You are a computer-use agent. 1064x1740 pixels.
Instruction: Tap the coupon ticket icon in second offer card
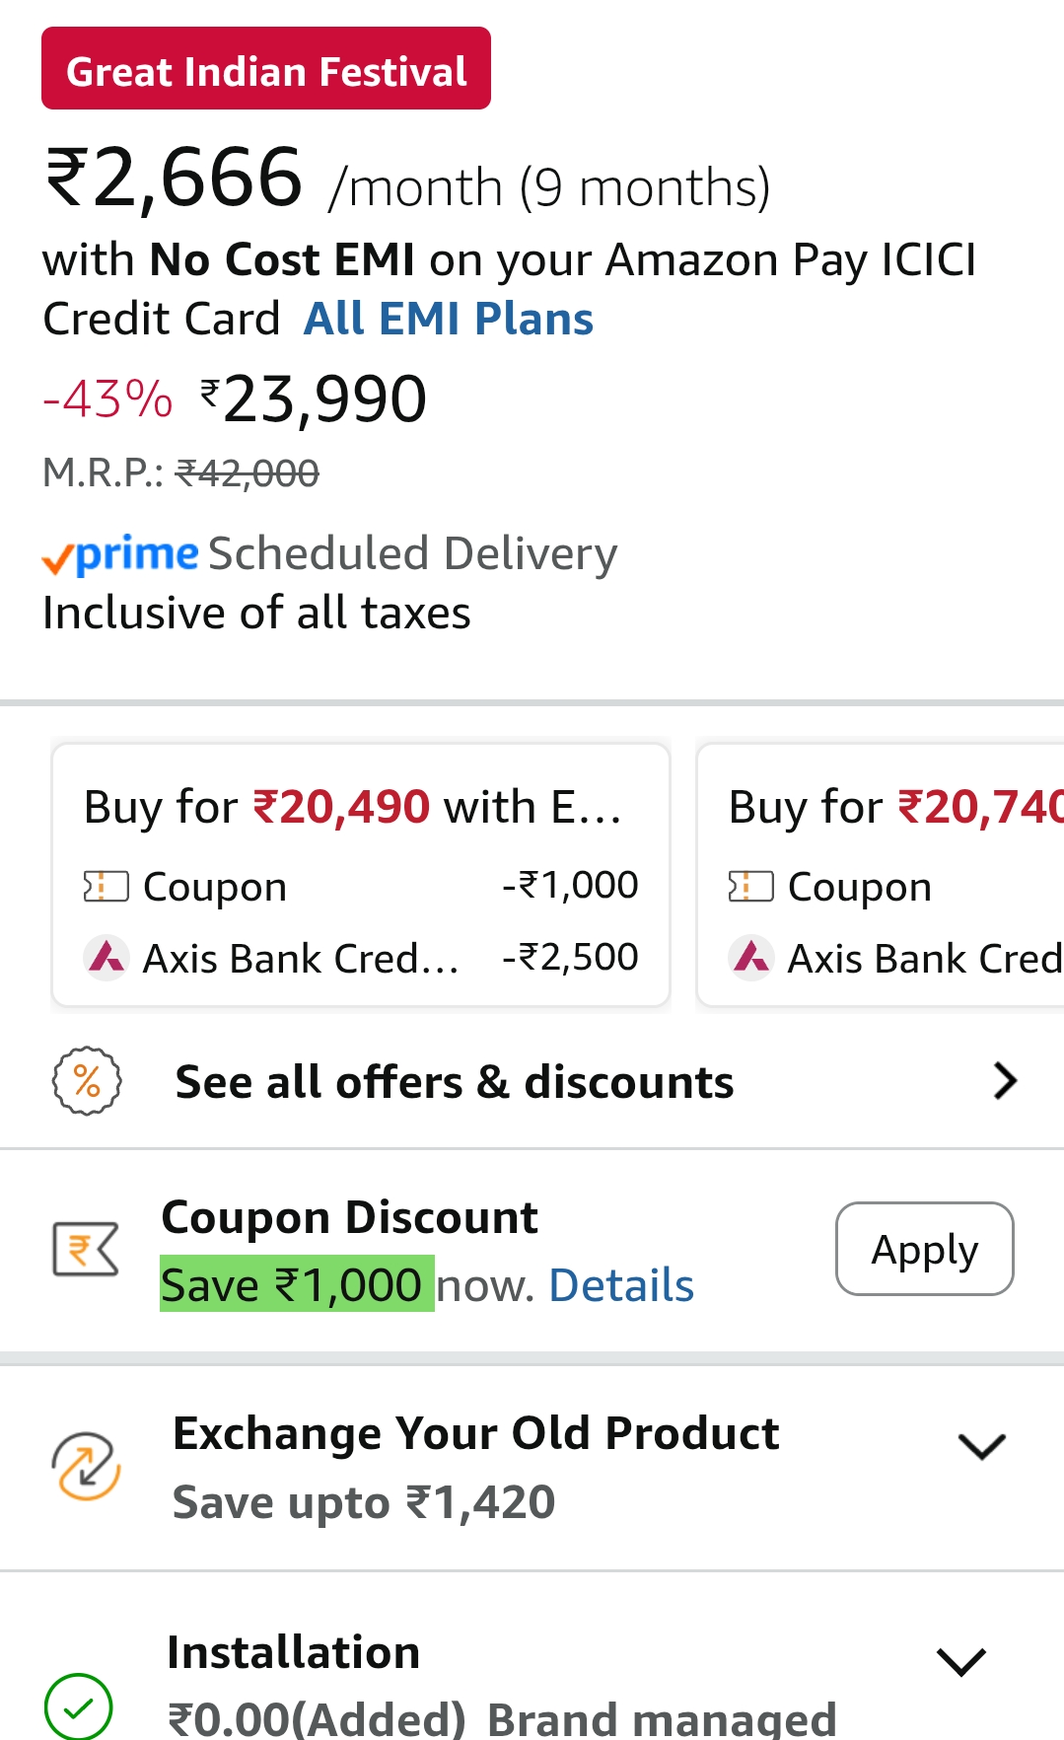[x=750, y=887]
